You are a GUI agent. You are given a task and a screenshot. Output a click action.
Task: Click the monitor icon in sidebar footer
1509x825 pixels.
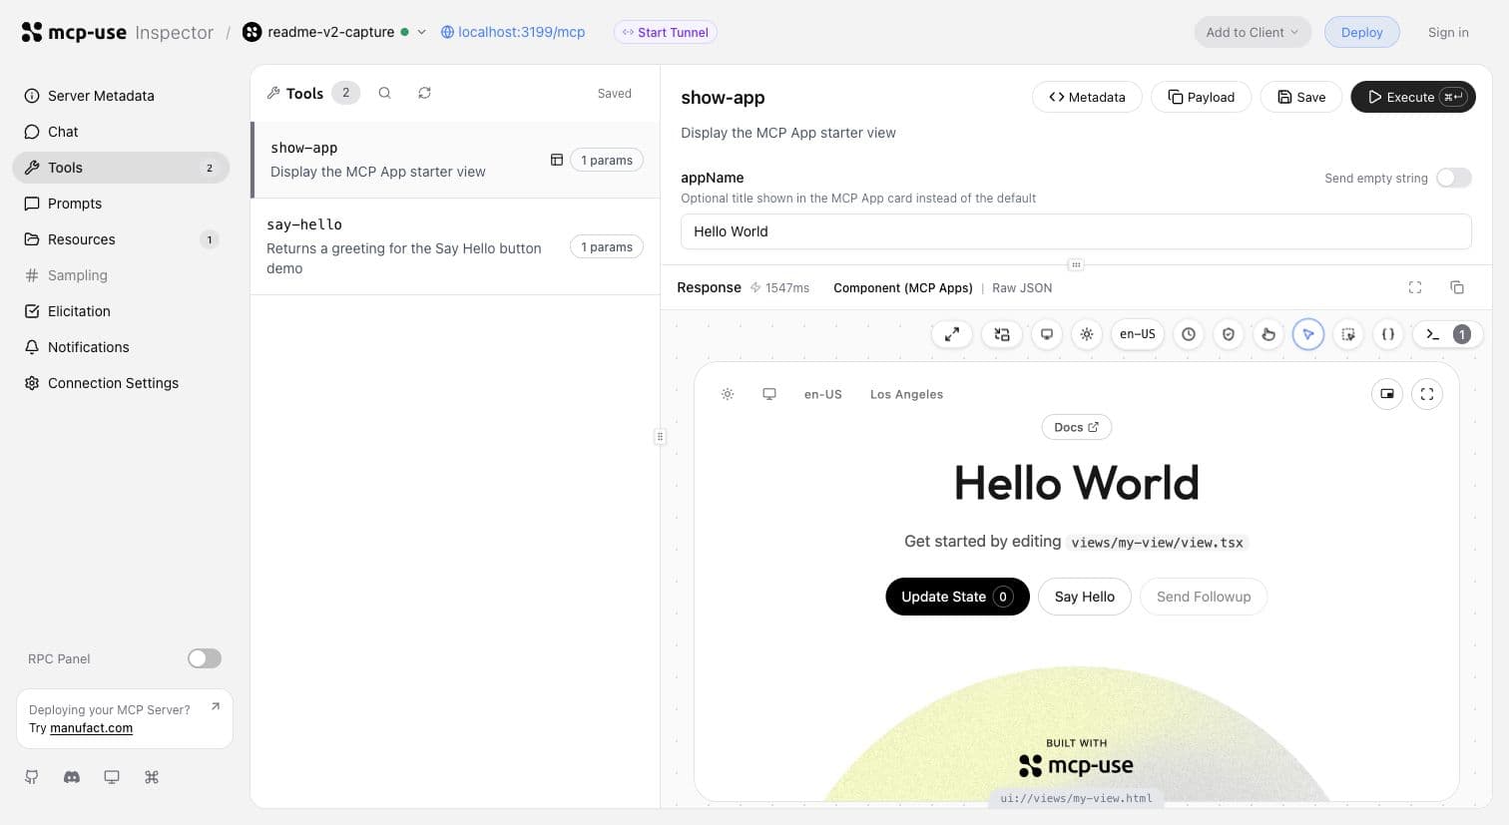(112, 777)
